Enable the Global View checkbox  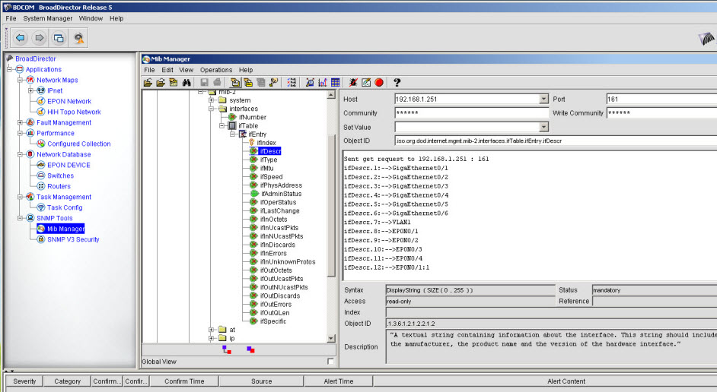330,362
